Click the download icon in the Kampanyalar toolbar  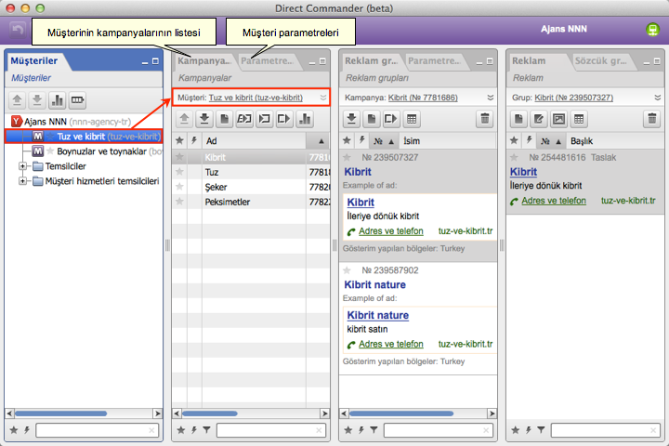click(x=204, y=119)
